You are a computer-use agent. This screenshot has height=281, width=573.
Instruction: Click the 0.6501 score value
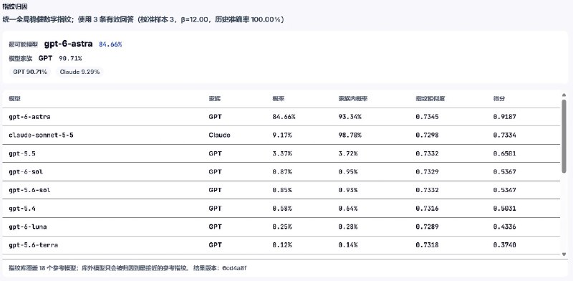505,153
